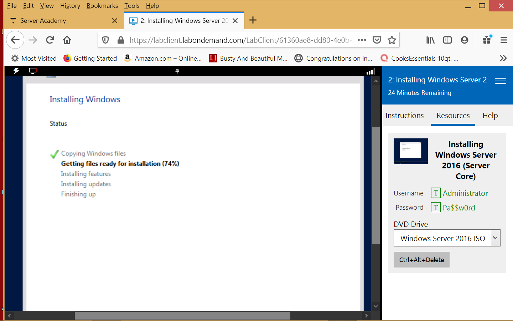Click the signal strength bars icon

click(371, 72)
